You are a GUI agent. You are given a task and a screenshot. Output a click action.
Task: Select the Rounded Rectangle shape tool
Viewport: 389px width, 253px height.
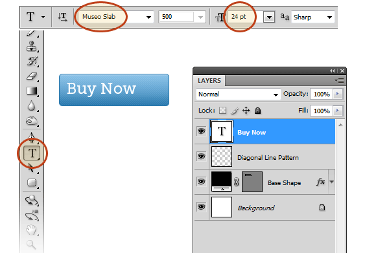32,182
